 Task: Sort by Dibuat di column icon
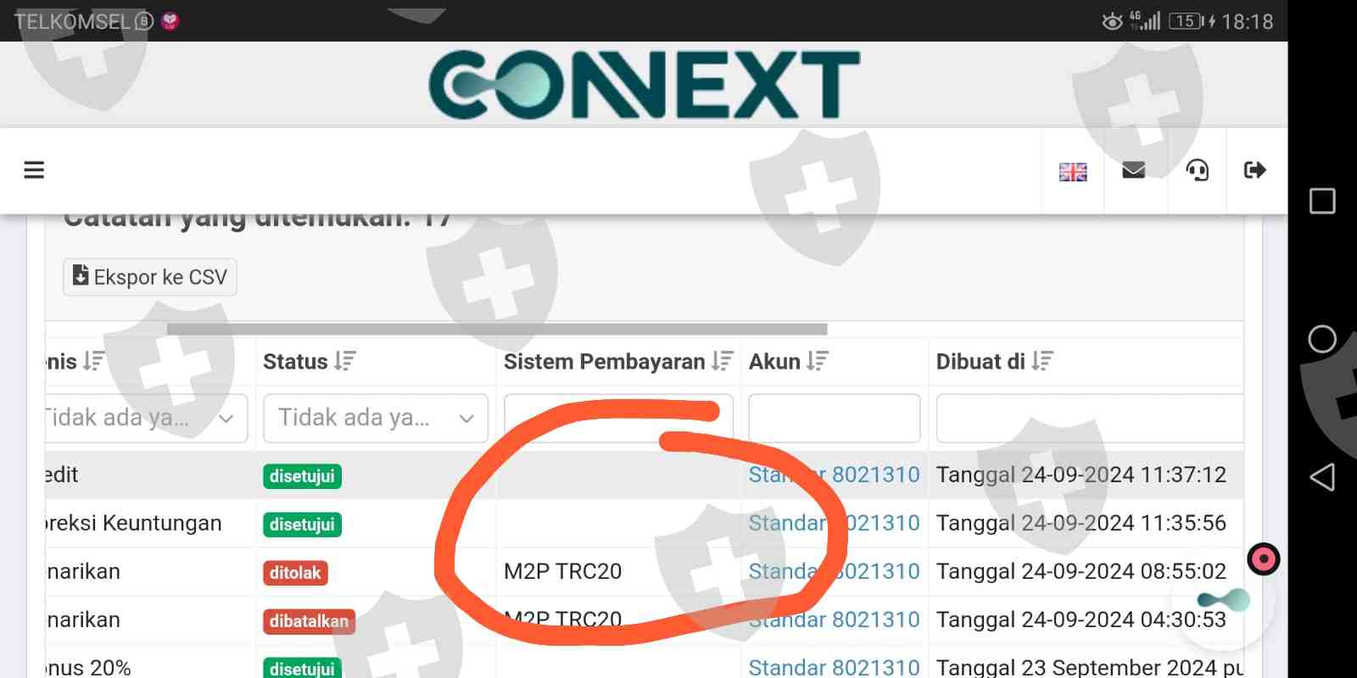pos(1042,361)
